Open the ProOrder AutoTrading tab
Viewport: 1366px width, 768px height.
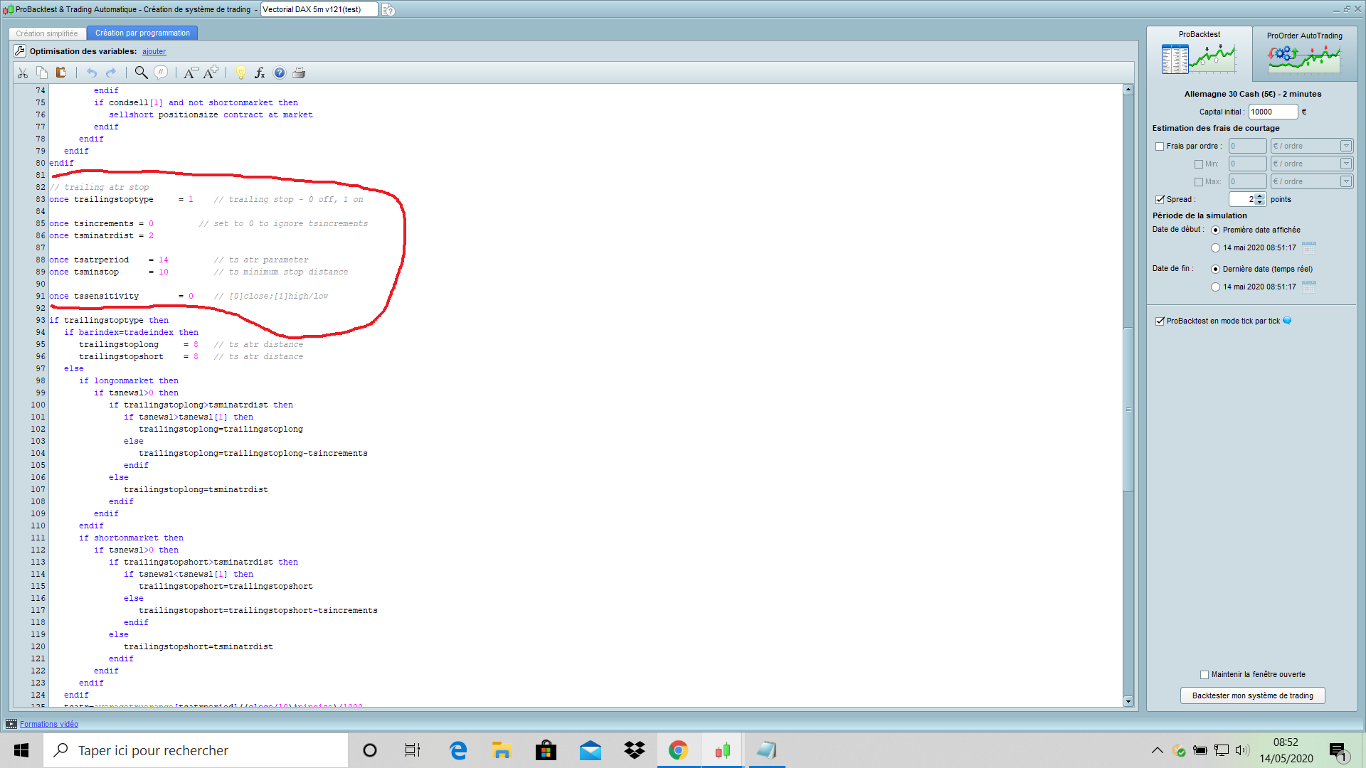click(x=1304, y=53)
